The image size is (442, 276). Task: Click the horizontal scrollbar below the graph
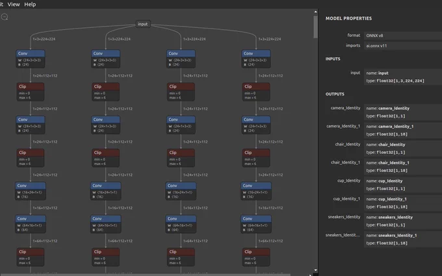click(x=145, y=275)
